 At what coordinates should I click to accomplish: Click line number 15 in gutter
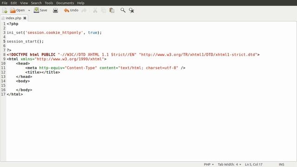(3, 85)
